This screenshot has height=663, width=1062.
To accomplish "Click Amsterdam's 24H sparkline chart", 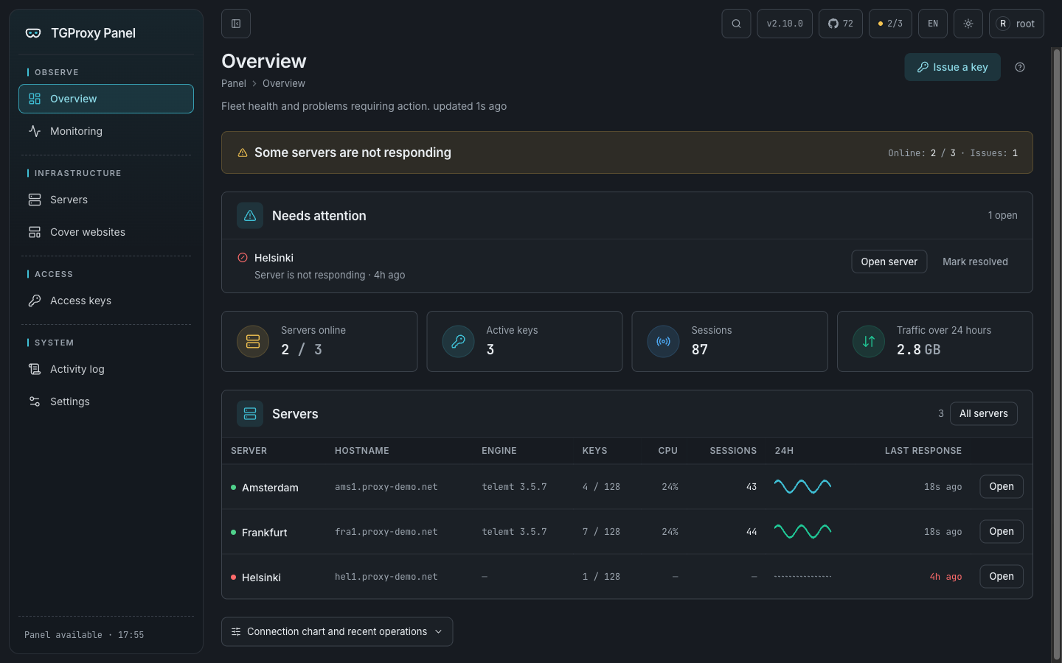I will [x=802, y=486].
